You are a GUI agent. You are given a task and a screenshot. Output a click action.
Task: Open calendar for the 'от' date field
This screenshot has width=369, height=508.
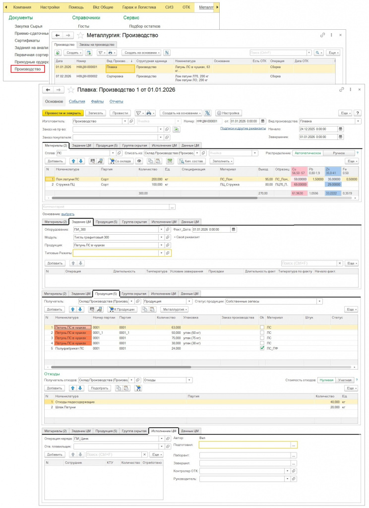pyautogui.click(x=263, y=121)
